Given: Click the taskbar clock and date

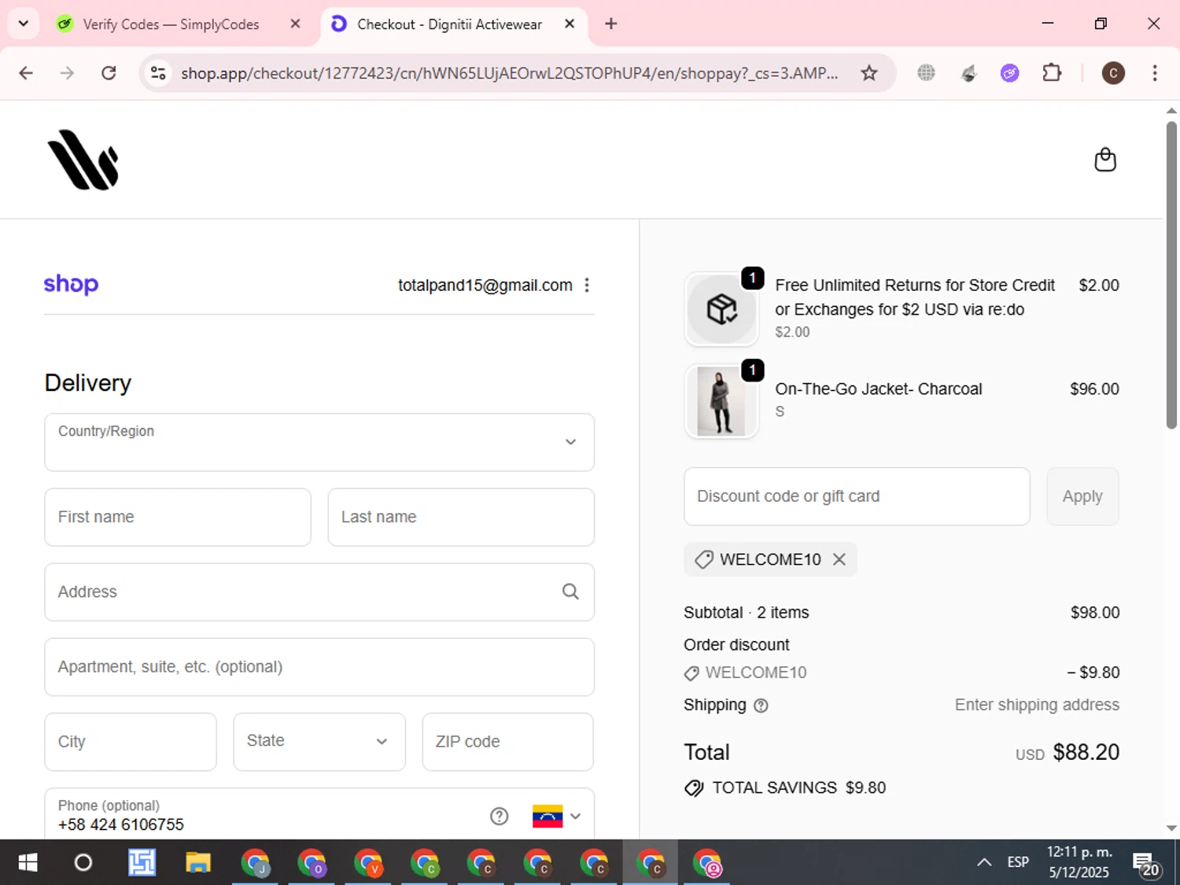Looking at the screenshot, I should [1079, 862].
